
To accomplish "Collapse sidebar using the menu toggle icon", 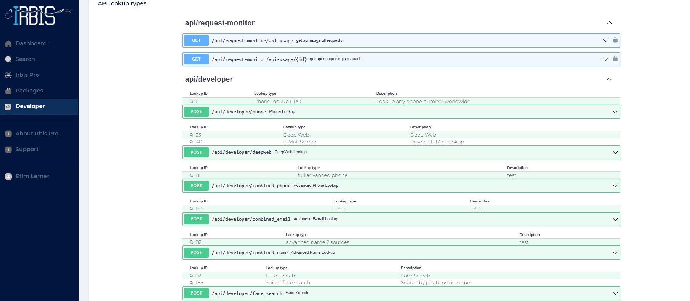I will pyautogui.click(x=68, y=11).
